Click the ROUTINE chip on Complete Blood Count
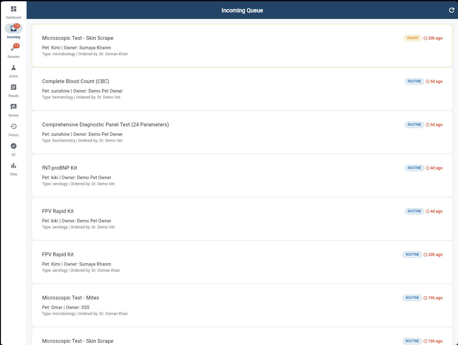458x345 pixels. coord(414,81)
